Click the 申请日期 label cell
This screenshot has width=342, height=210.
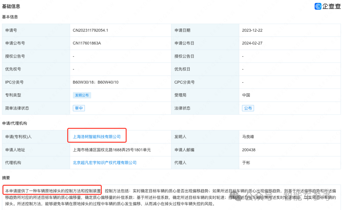click(x=205, y=30)
